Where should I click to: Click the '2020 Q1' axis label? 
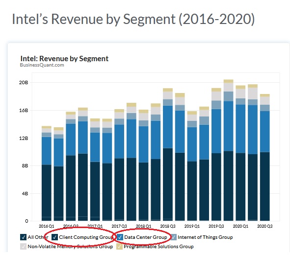(240, 226)
